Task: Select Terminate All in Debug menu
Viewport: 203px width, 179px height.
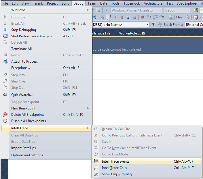Action: [46, 49]
